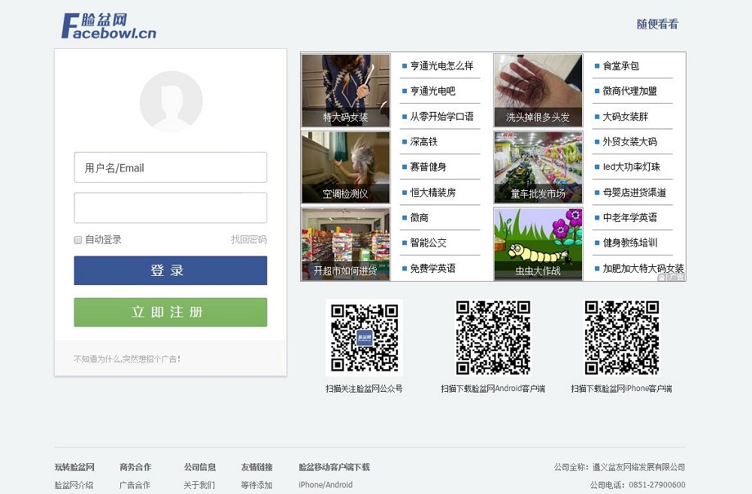Open the 虫虫大作战 thumbnail

pyautogui.click(x=538, y=244)
